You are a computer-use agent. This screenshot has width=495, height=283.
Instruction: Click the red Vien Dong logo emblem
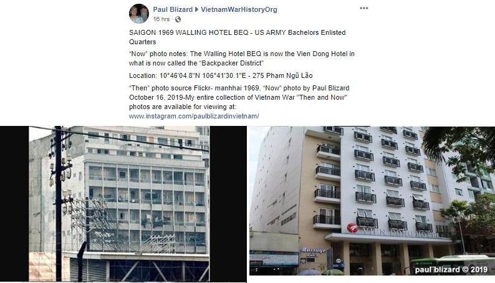353,228
